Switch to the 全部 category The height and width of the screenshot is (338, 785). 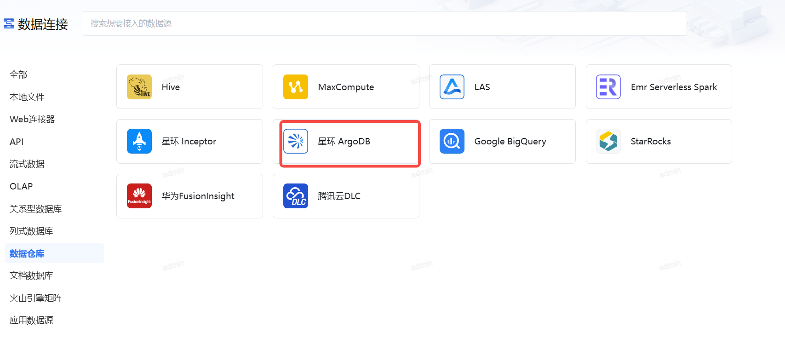[x=18, y=74]
